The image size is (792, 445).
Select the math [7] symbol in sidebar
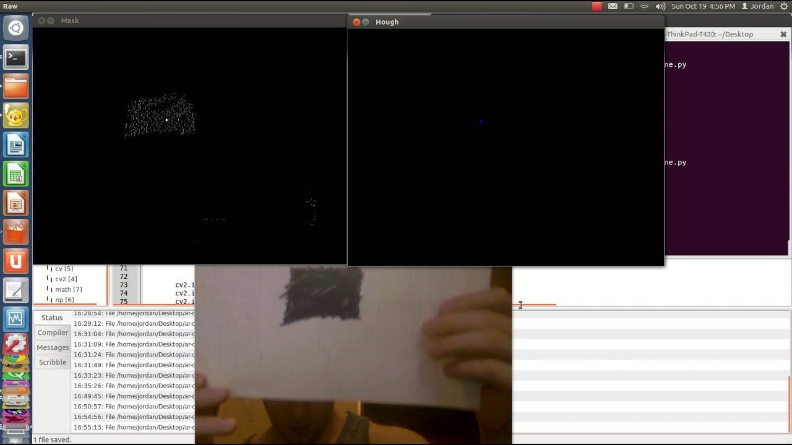click(x=68, y=289)
